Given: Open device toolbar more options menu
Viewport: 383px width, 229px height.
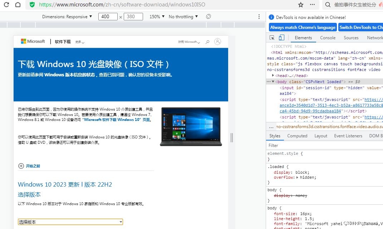Looking at the screenshot, I should (259, 16).
